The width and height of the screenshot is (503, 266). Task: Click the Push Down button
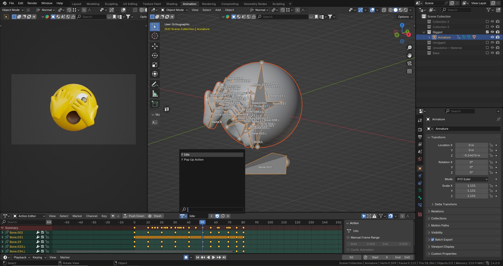134,216
